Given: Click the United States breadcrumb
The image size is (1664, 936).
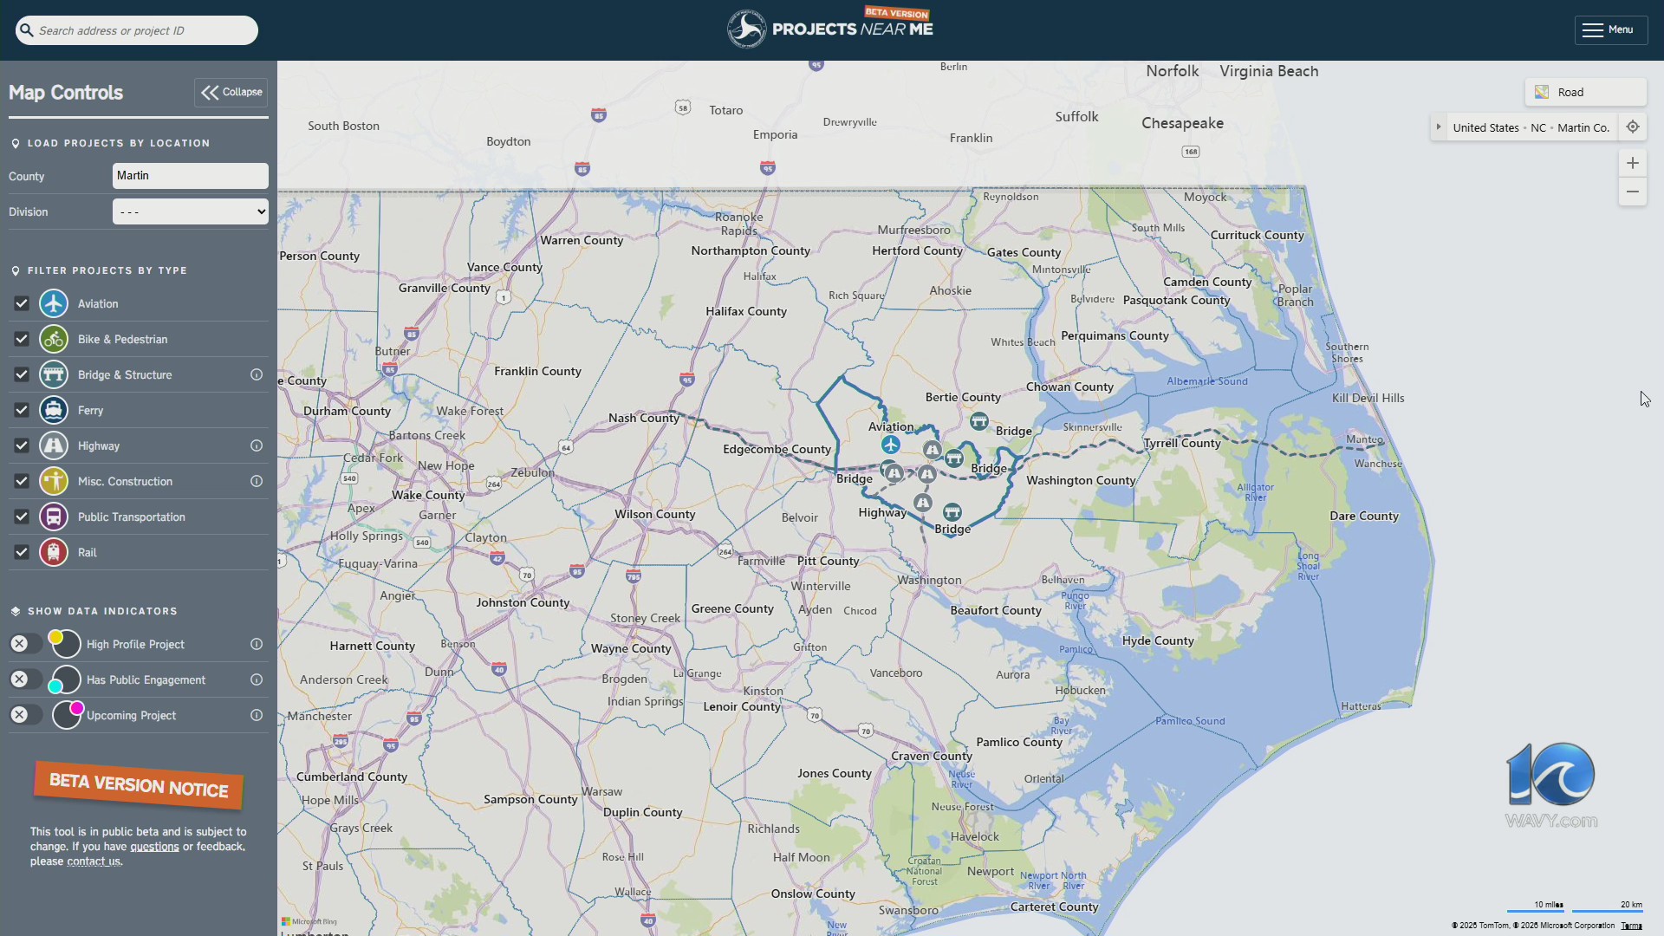Looking at the screenshot, I should click(x=1485, y=128).
